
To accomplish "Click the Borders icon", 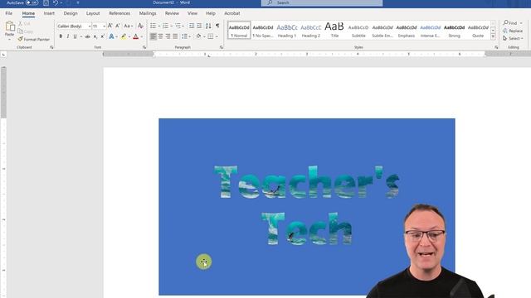I will pyautogui.click(x=211, y=36).
